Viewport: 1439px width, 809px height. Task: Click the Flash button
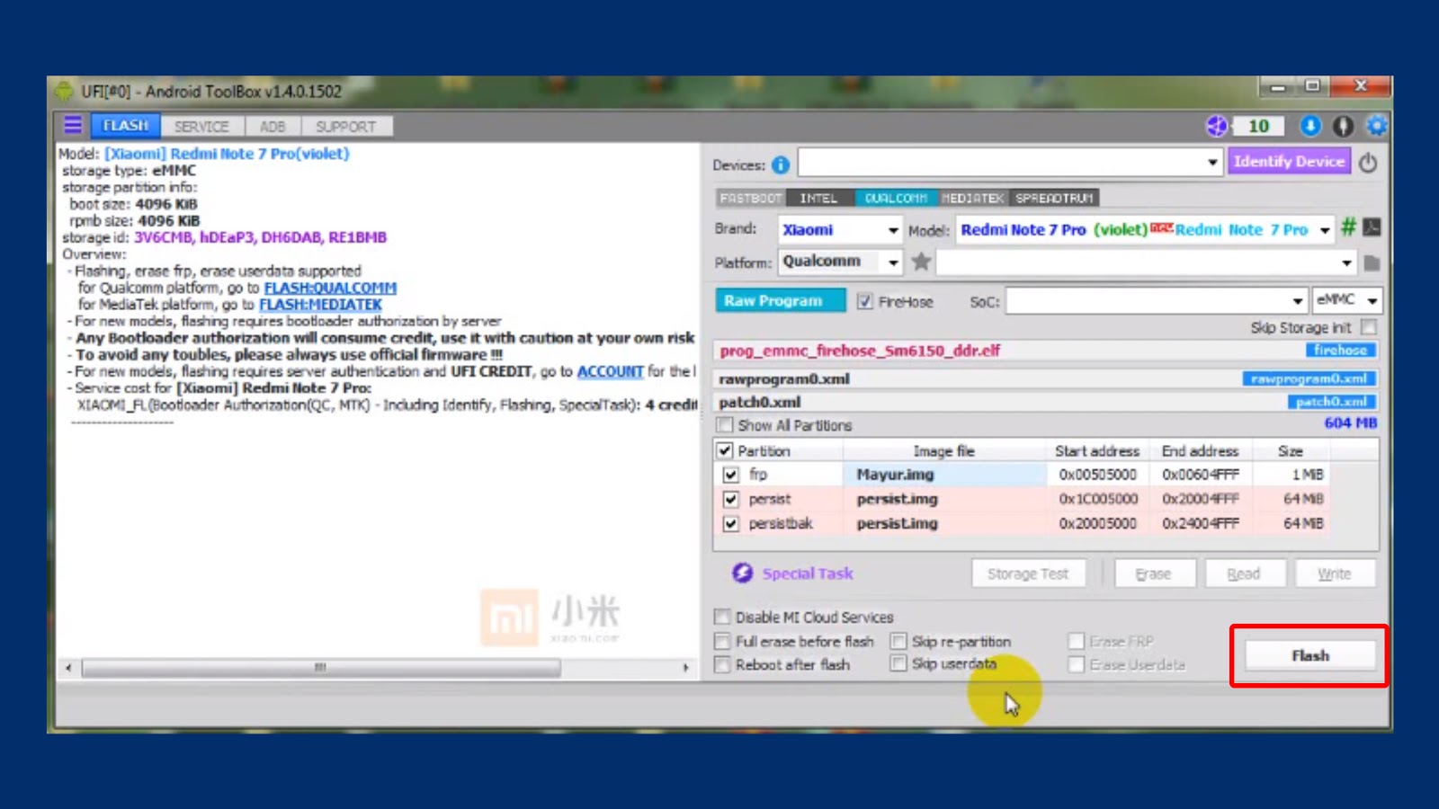pos(1310,655)
